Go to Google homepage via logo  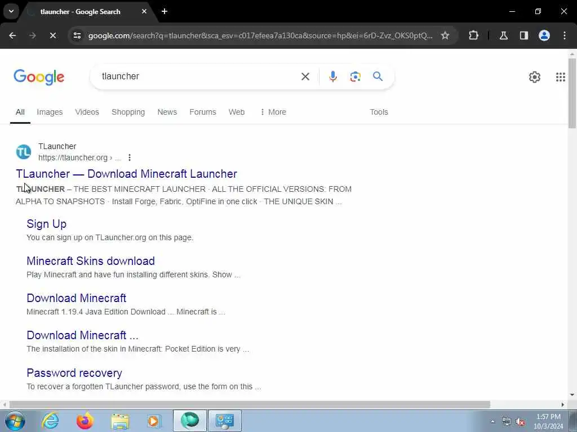point(39,77)
